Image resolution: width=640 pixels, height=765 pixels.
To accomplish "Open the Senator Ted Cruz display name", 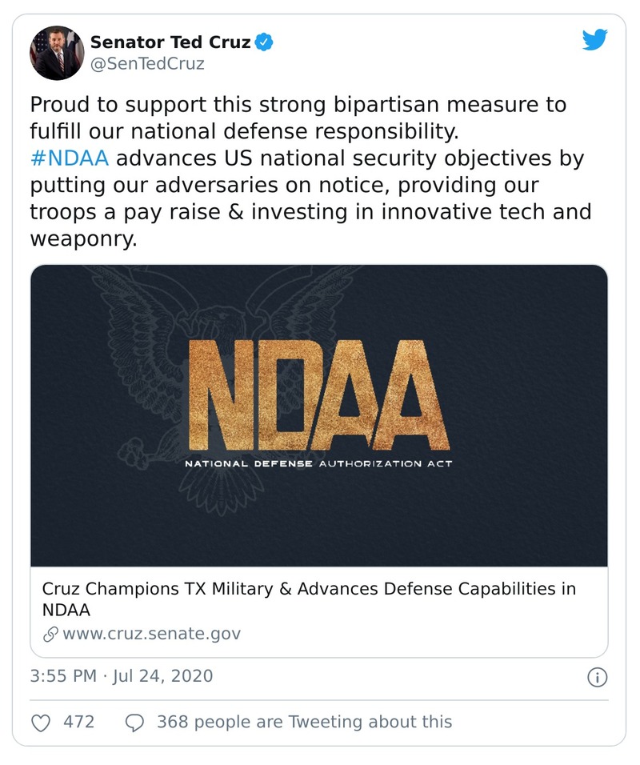I will point(170,42).
